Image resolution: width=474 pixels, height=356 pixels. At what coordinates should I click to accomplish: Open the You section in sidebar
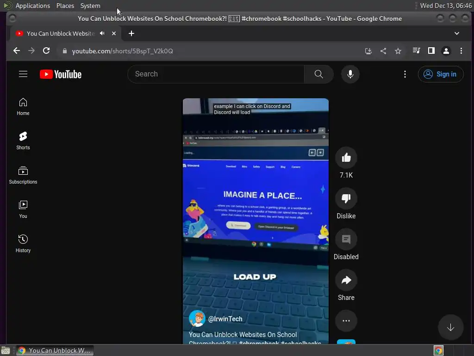[x=23, y=210]
